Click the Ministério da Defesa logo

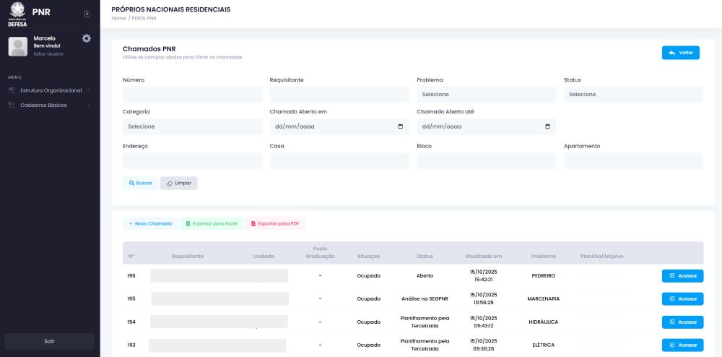[x=17, y=14]
